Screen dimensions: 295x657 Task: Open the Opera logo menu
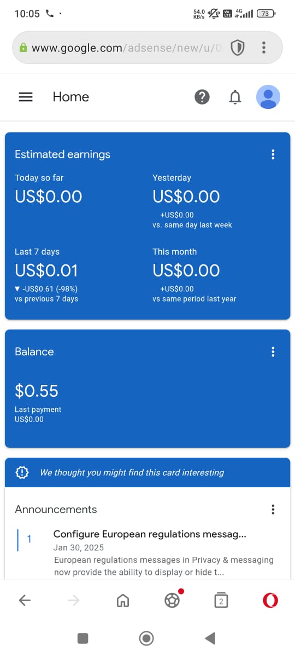pos(270,600)
